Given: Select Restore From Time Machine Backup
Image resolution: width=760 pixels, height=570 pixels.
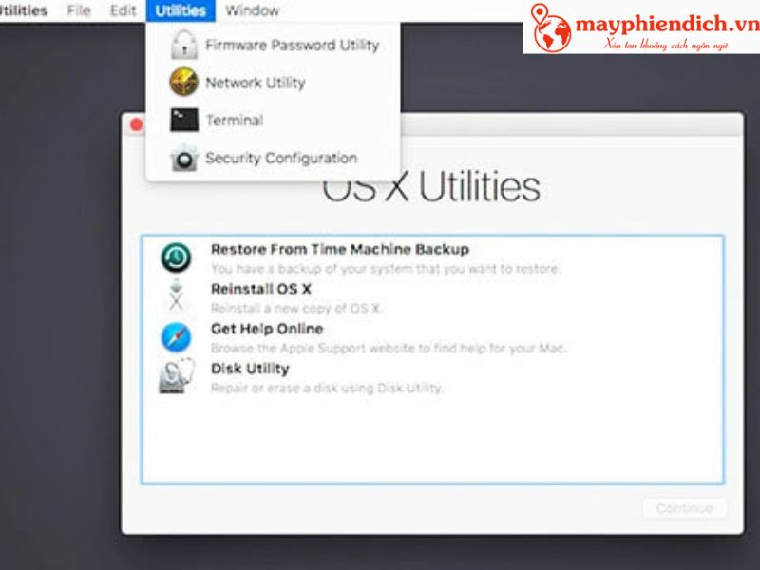Looking at the screenshot, I should point(432,257).
